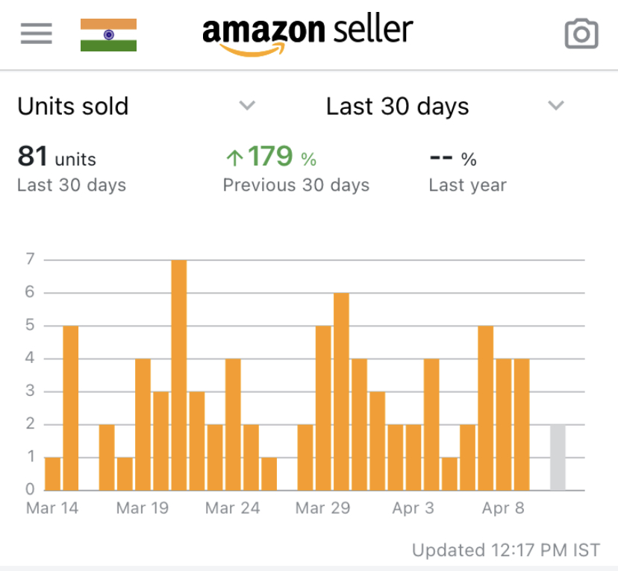Tap the green up arrow trend icon
The width and height of the screenshot is (618, 571).
[x=235, y=158]
